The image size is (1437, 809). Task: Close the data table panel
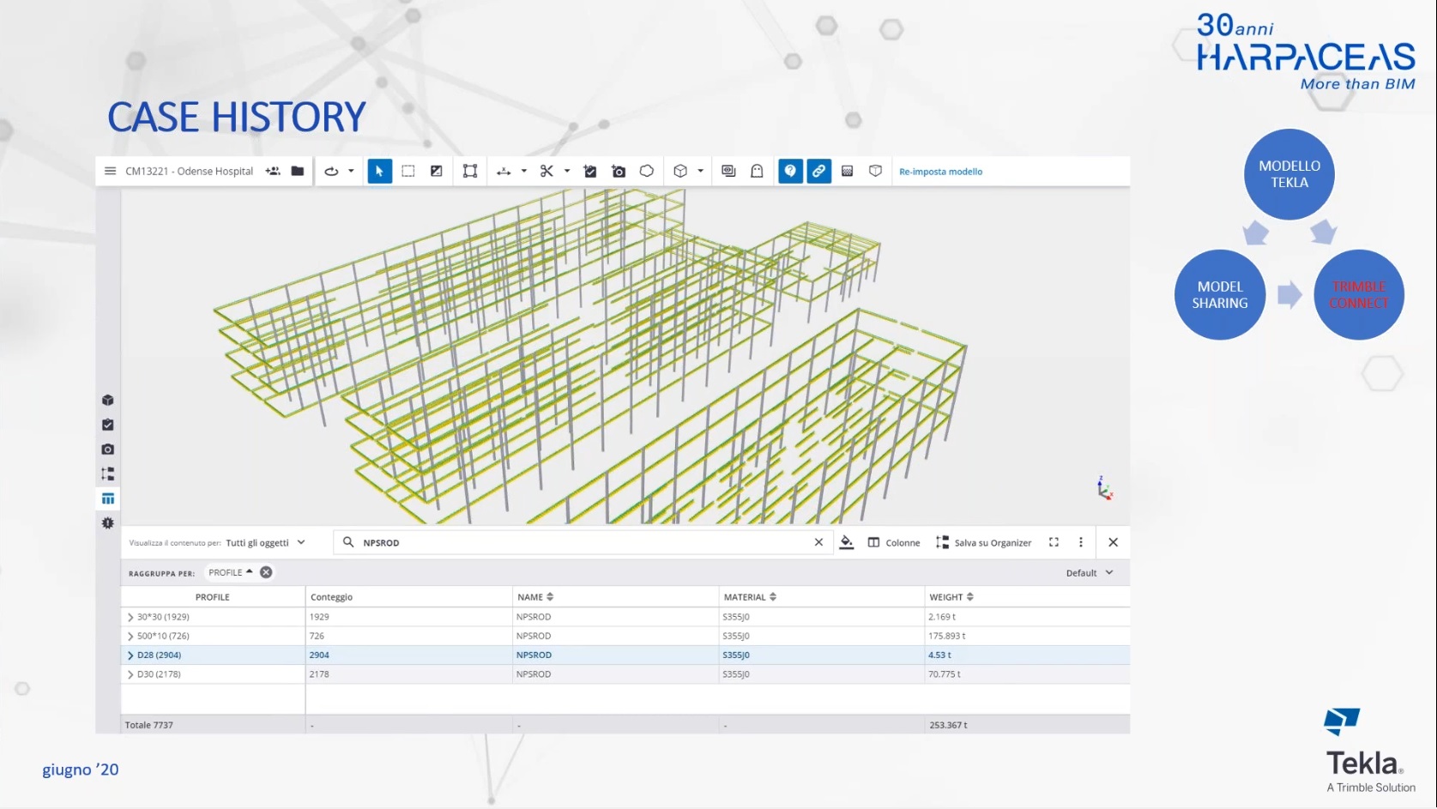(x=1113, y=542)
